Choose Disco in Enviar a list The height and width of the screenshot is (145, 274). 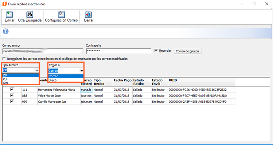[66, 80]
